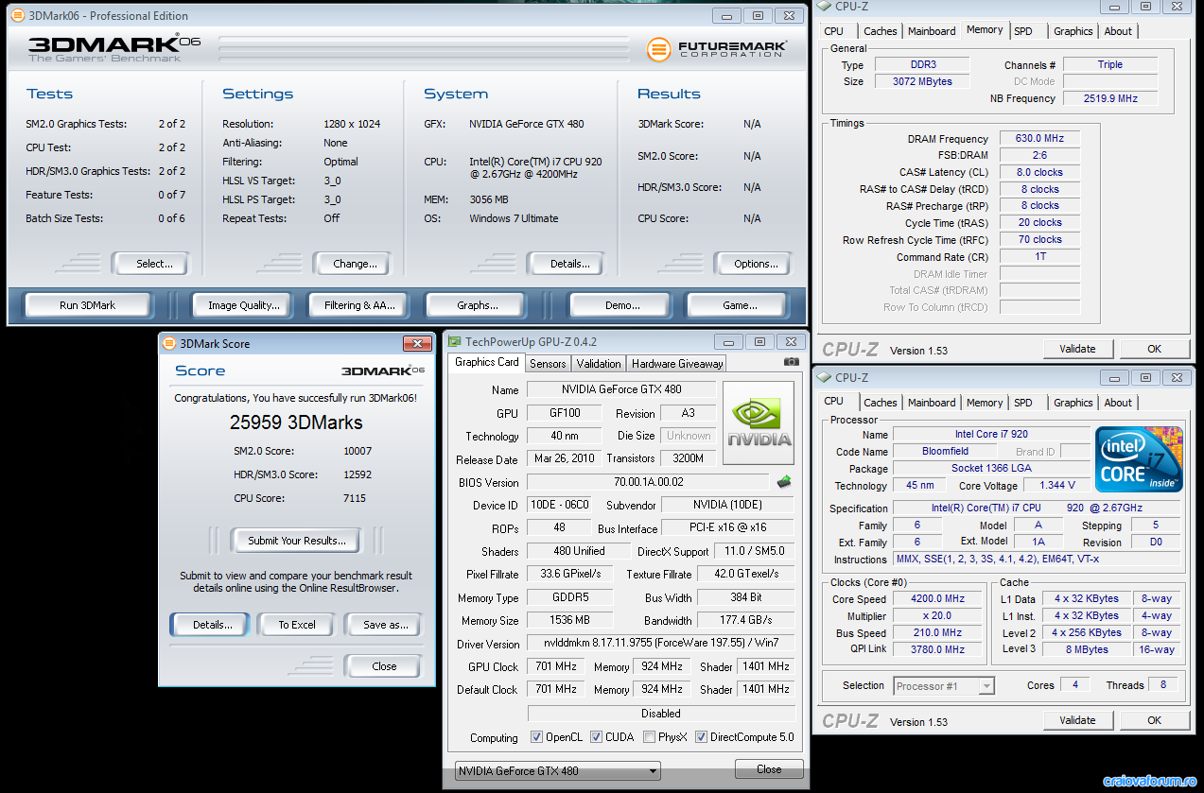The width and height of the screenshot is (1204, 793).
Task: Click the Futuremark Corporation logo
Action: click(717, 49)
